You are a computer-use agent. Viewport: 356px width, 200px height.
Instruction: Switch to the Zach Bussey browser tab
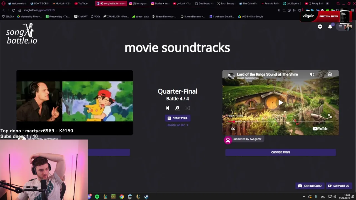coord(226,4)
